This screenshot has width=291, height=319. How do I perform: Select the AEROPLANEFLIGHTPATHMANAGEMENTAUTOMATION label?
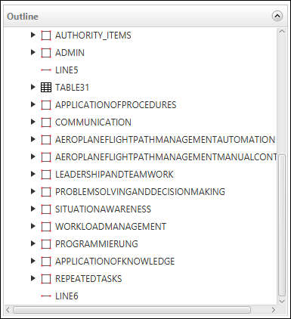(x=165, y=140)
